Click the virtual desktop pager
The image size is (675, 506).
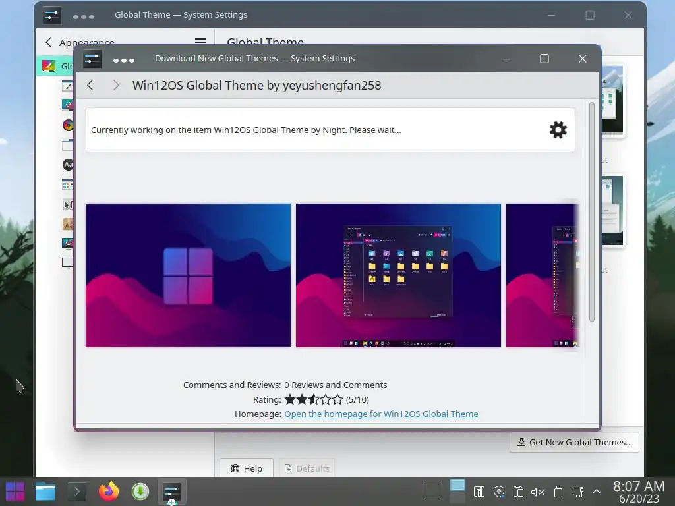pyautogui.click(x=457, y=492)
